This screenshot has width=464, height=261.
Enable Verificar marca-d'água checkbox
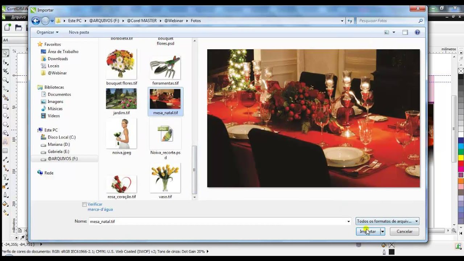coord(84,204)
